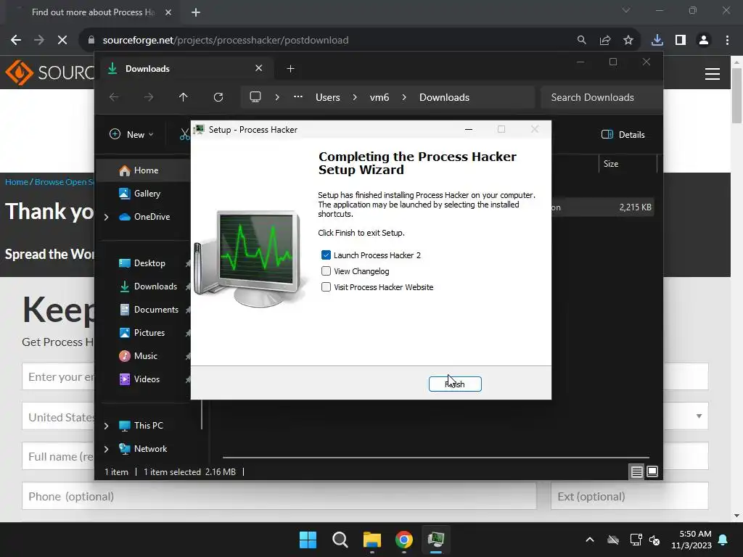Uncheck Launch Process Hacker 2

326,255
